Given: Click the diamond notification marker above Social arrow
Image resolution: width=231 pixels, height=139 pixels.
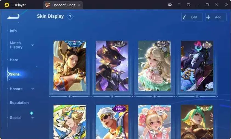Looking at the screenshot, I should (x=32, y=113).
